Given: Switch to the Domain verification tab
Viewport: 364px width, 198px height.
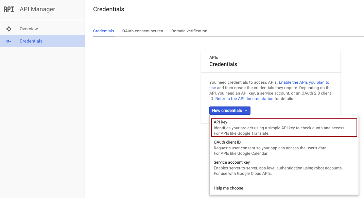Looking at the screenshot, I should pyautogui.click(x=189, y=31).
